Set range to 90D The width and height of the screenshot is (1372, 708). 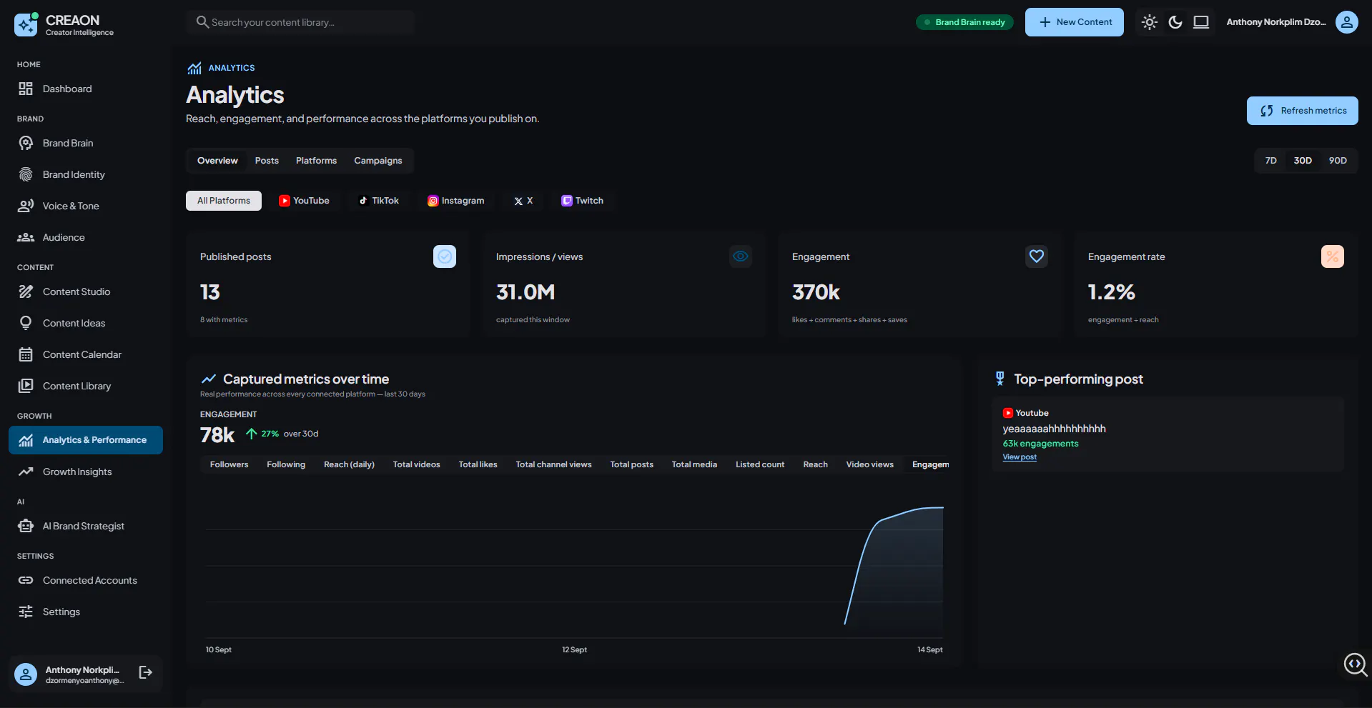pyautogui.click(x=1338, y=161)
